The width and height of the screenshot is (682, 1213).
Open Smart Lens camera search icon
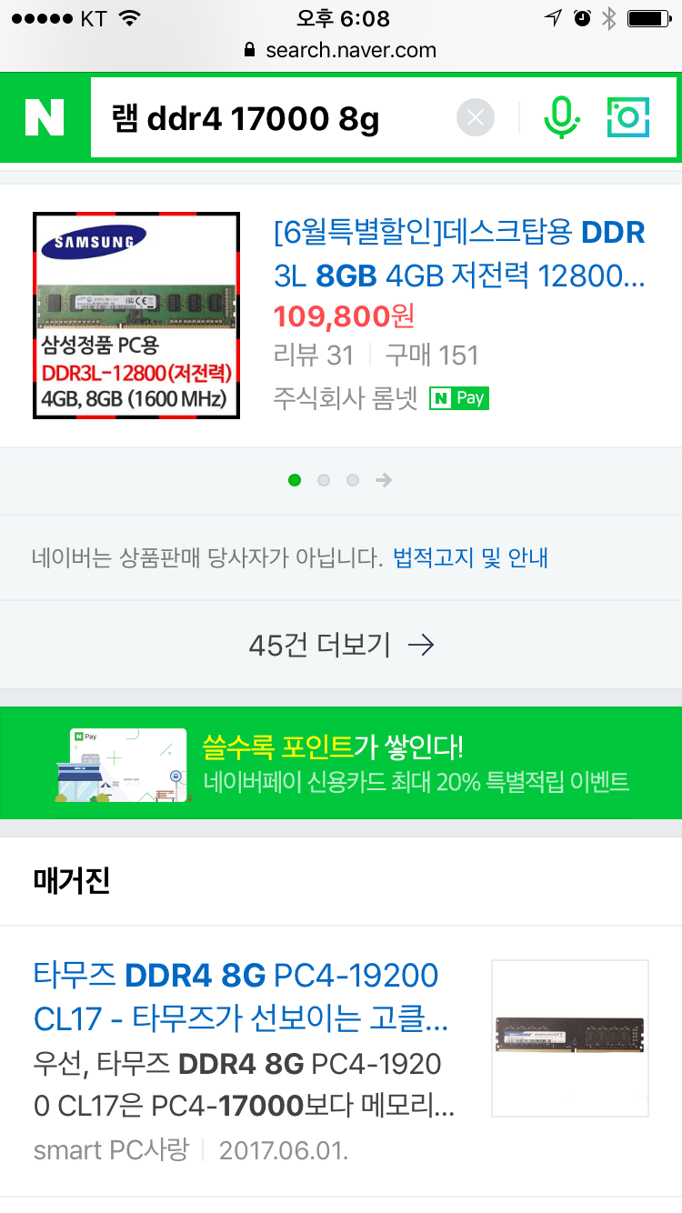628,117
